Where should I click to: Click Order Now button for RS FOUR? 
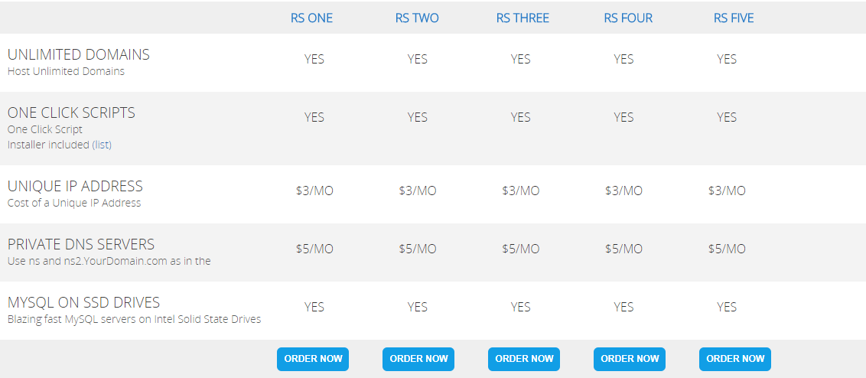630,359
